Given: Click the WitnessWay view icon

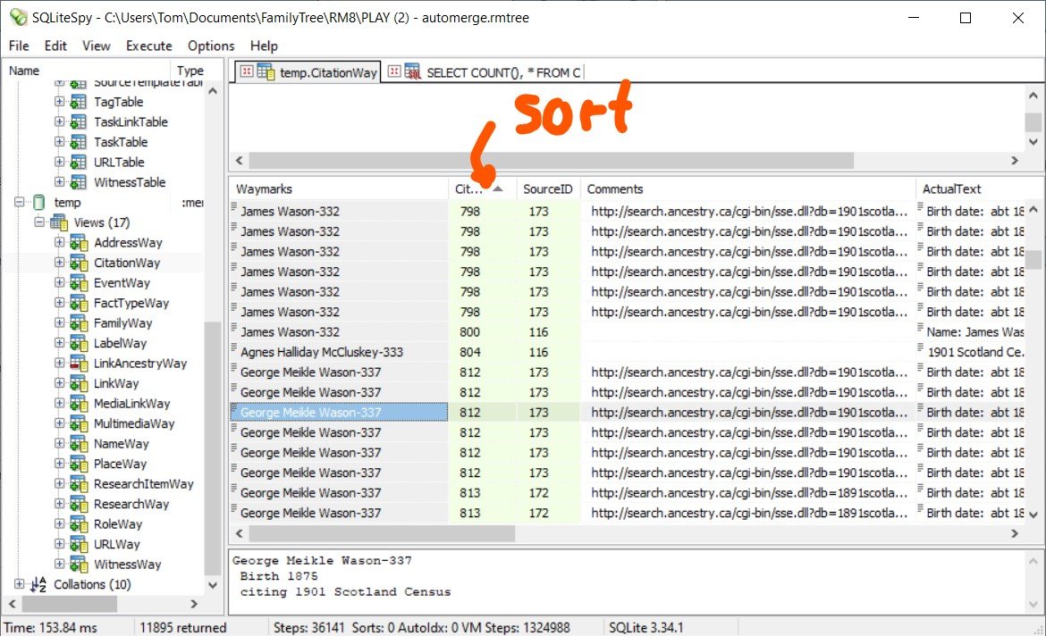Looking at the screenshot, I should [x=79, y=564].
